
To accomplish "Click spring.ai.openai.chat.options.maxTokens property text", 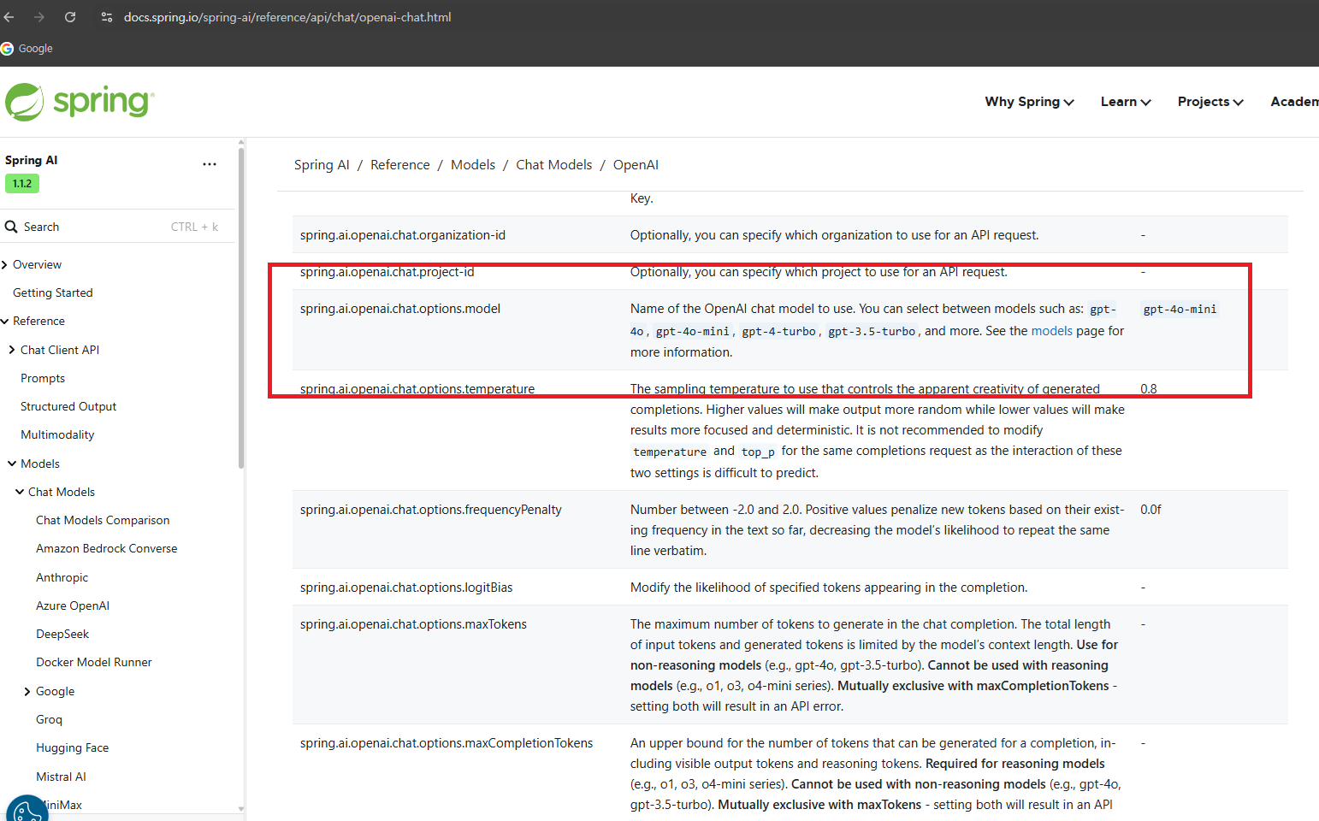I will 413,624.
